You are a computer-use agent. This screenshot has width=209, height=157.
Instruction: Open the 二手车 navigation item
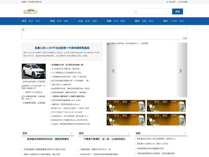coord(174,21)
